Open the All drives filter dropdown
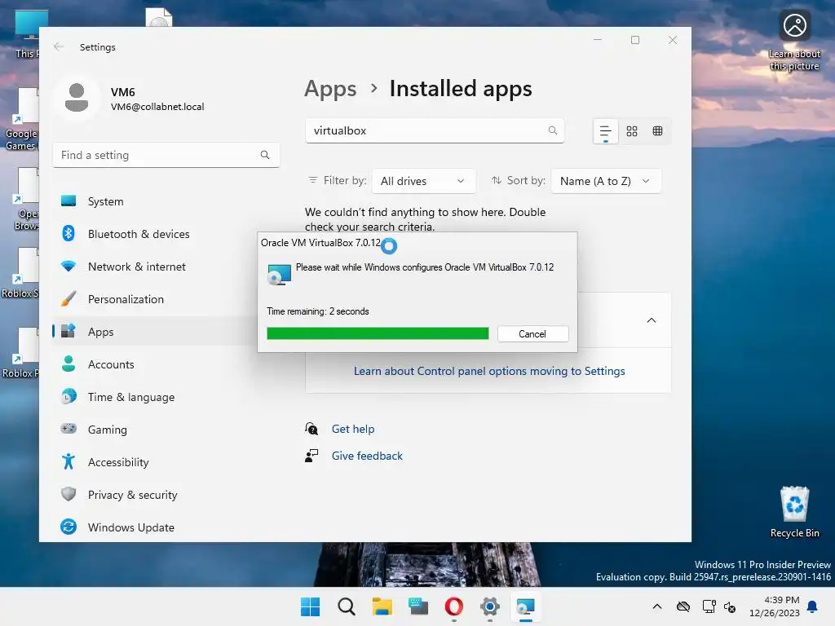The width and height of the screenshot is (835, 626). pos(423,181)
